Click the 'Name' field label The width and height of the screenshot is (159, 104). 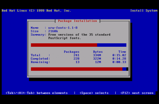click(34, 28)
